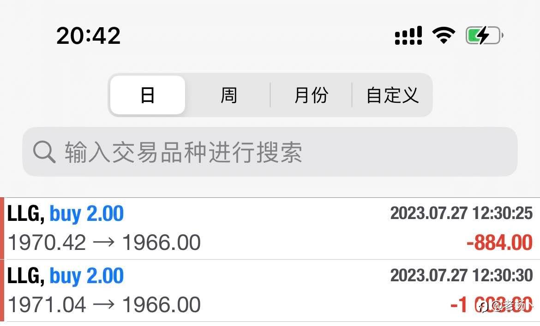Tap the cellular signal bars icon

coord(408,35)
